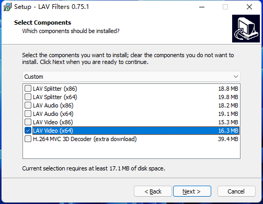Check the LAV Audio (x64) component
This screenshot has height=204, width=263.
point(28,114)
